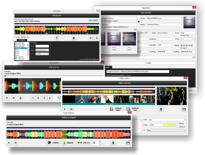Play the track in Track Cleaner
This screenshot has height=155, width=205.
[9, 143]
